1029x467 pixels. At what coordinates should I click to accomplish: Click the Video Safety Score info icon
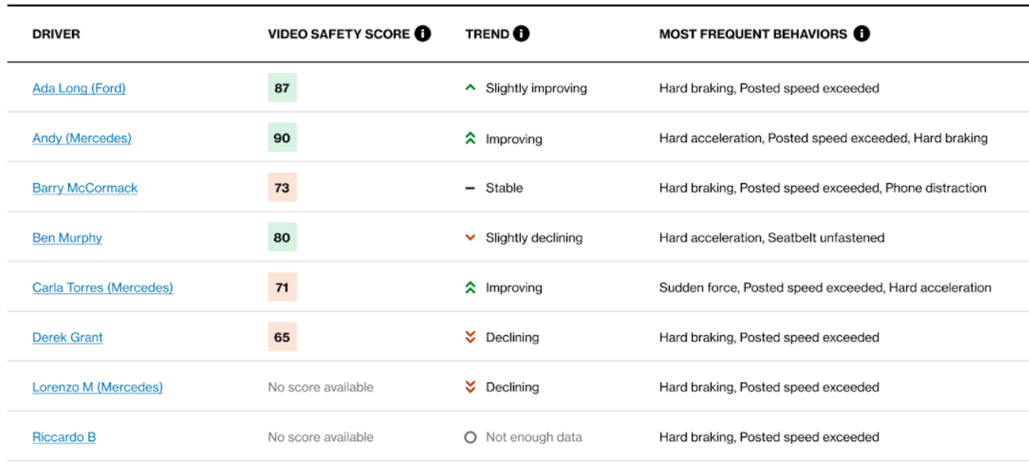[x=423, y=33]
